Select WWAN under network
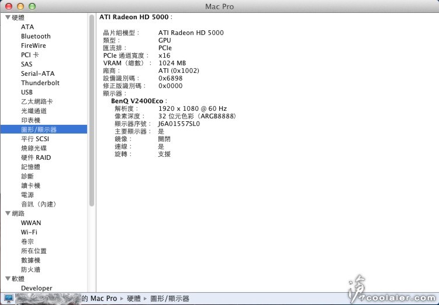 [31, 223]
